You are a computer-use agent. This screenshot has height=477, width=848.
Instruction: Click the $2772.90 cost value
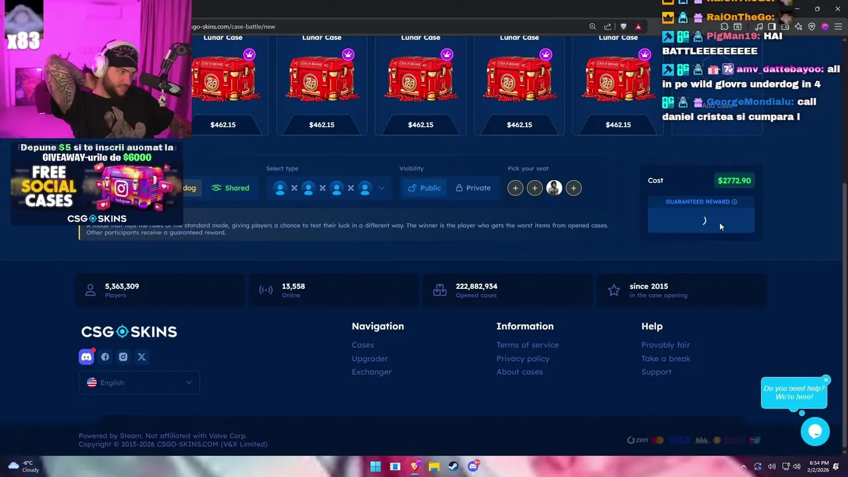[734, 180]
